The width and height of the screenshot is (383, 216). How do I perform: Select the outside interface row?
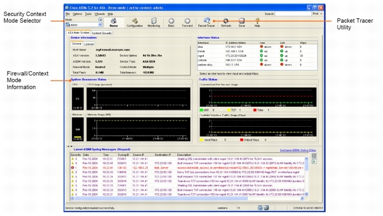tap(257, 60)
